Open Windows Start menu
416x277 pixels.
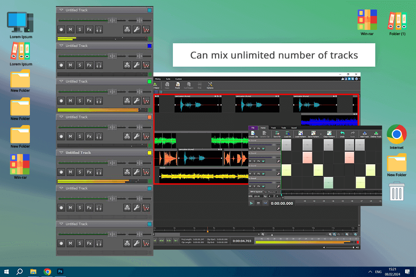coord(6,272)
